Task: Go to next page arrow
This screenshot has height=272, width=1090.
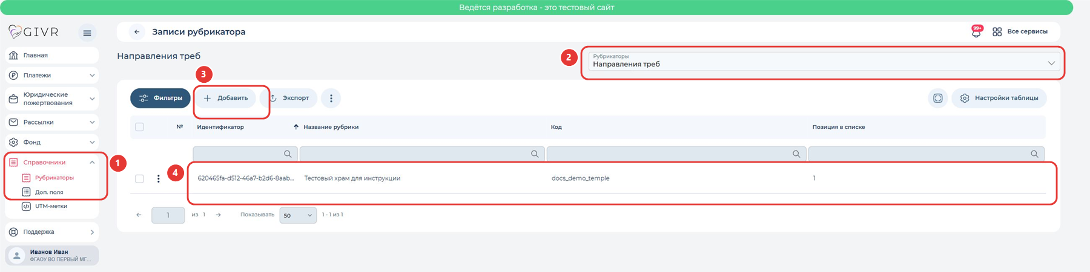Action: point(219,215)
